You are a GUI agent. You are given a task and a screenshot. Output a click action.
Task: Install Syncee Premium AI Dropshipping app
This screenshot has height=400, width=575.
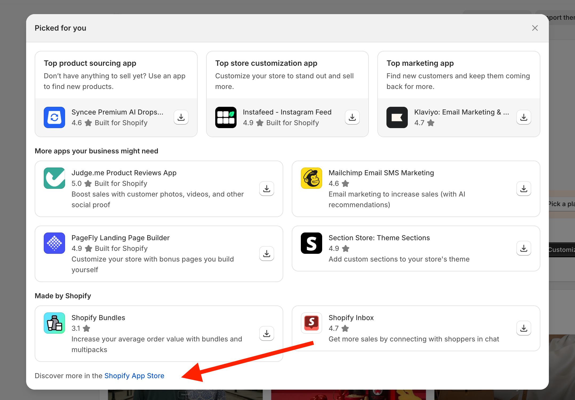181,117
